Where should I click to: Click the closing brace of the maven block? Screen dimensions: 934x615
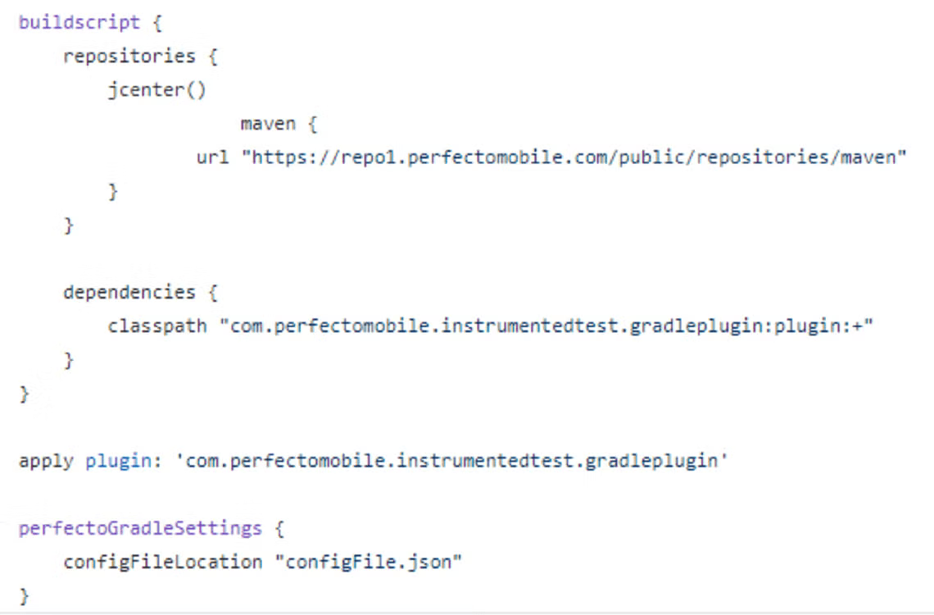tap(112, 192)
